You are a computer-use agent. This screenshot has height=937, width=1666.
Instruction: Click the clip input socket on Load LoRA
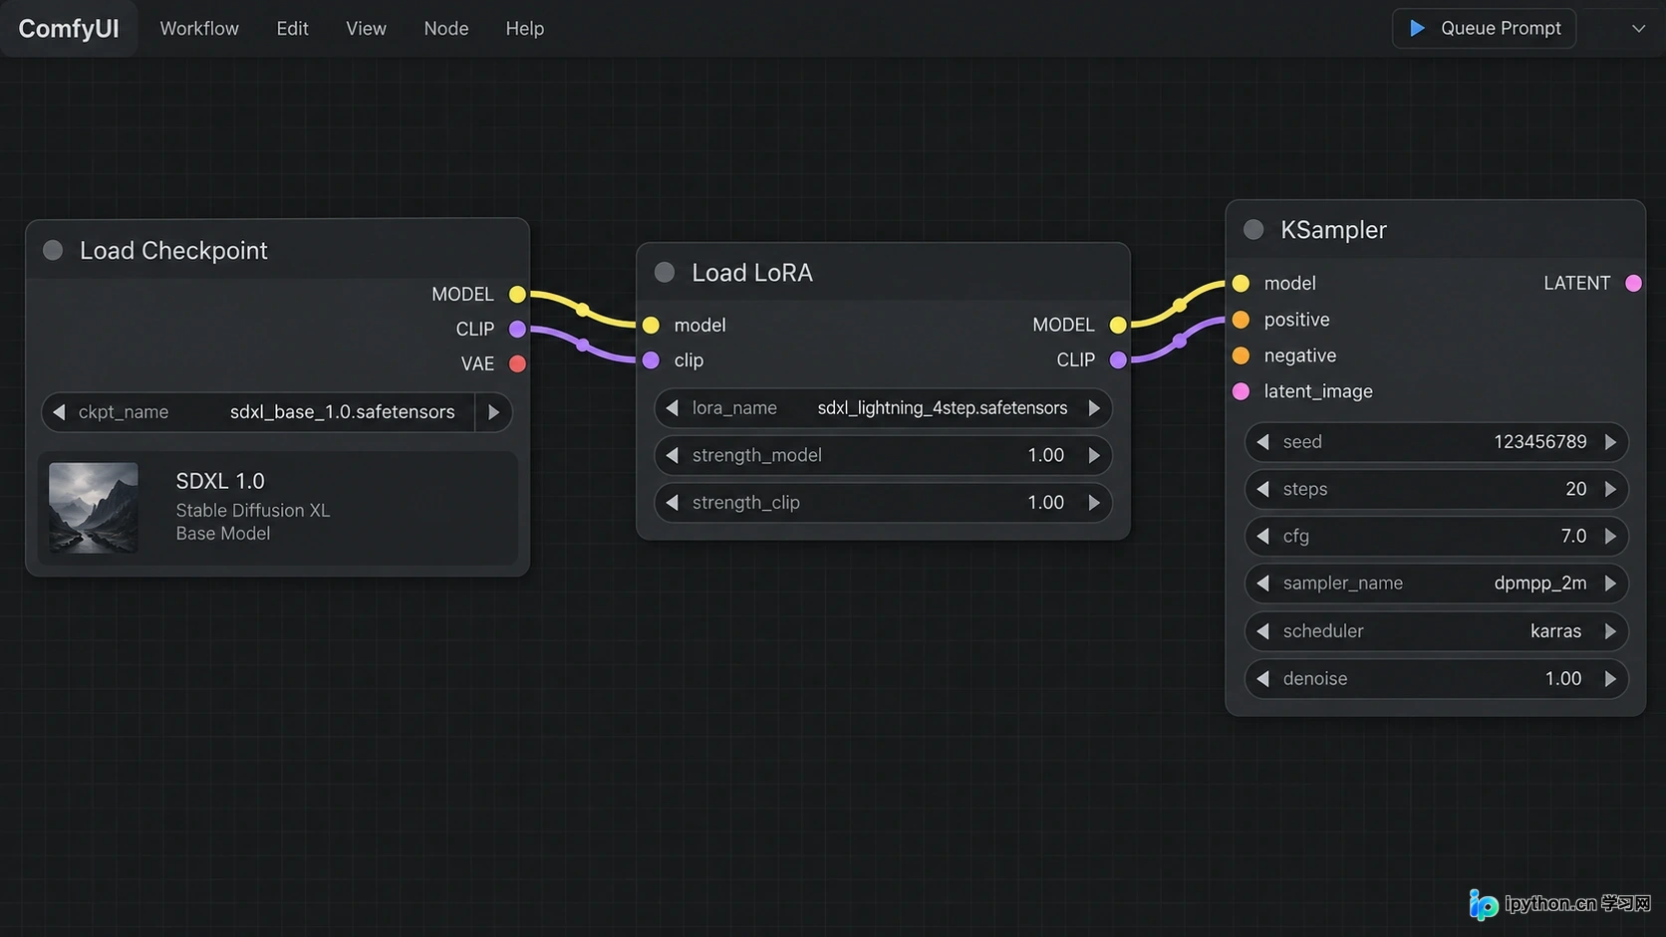(651, 359)
